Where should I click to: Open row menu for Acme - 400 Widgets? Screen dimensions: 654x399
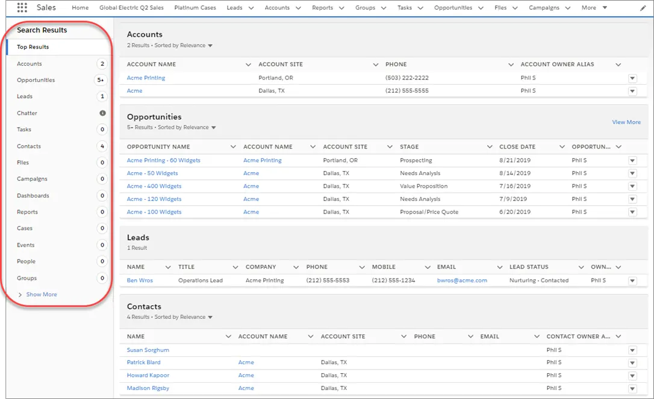pos(632,187)
